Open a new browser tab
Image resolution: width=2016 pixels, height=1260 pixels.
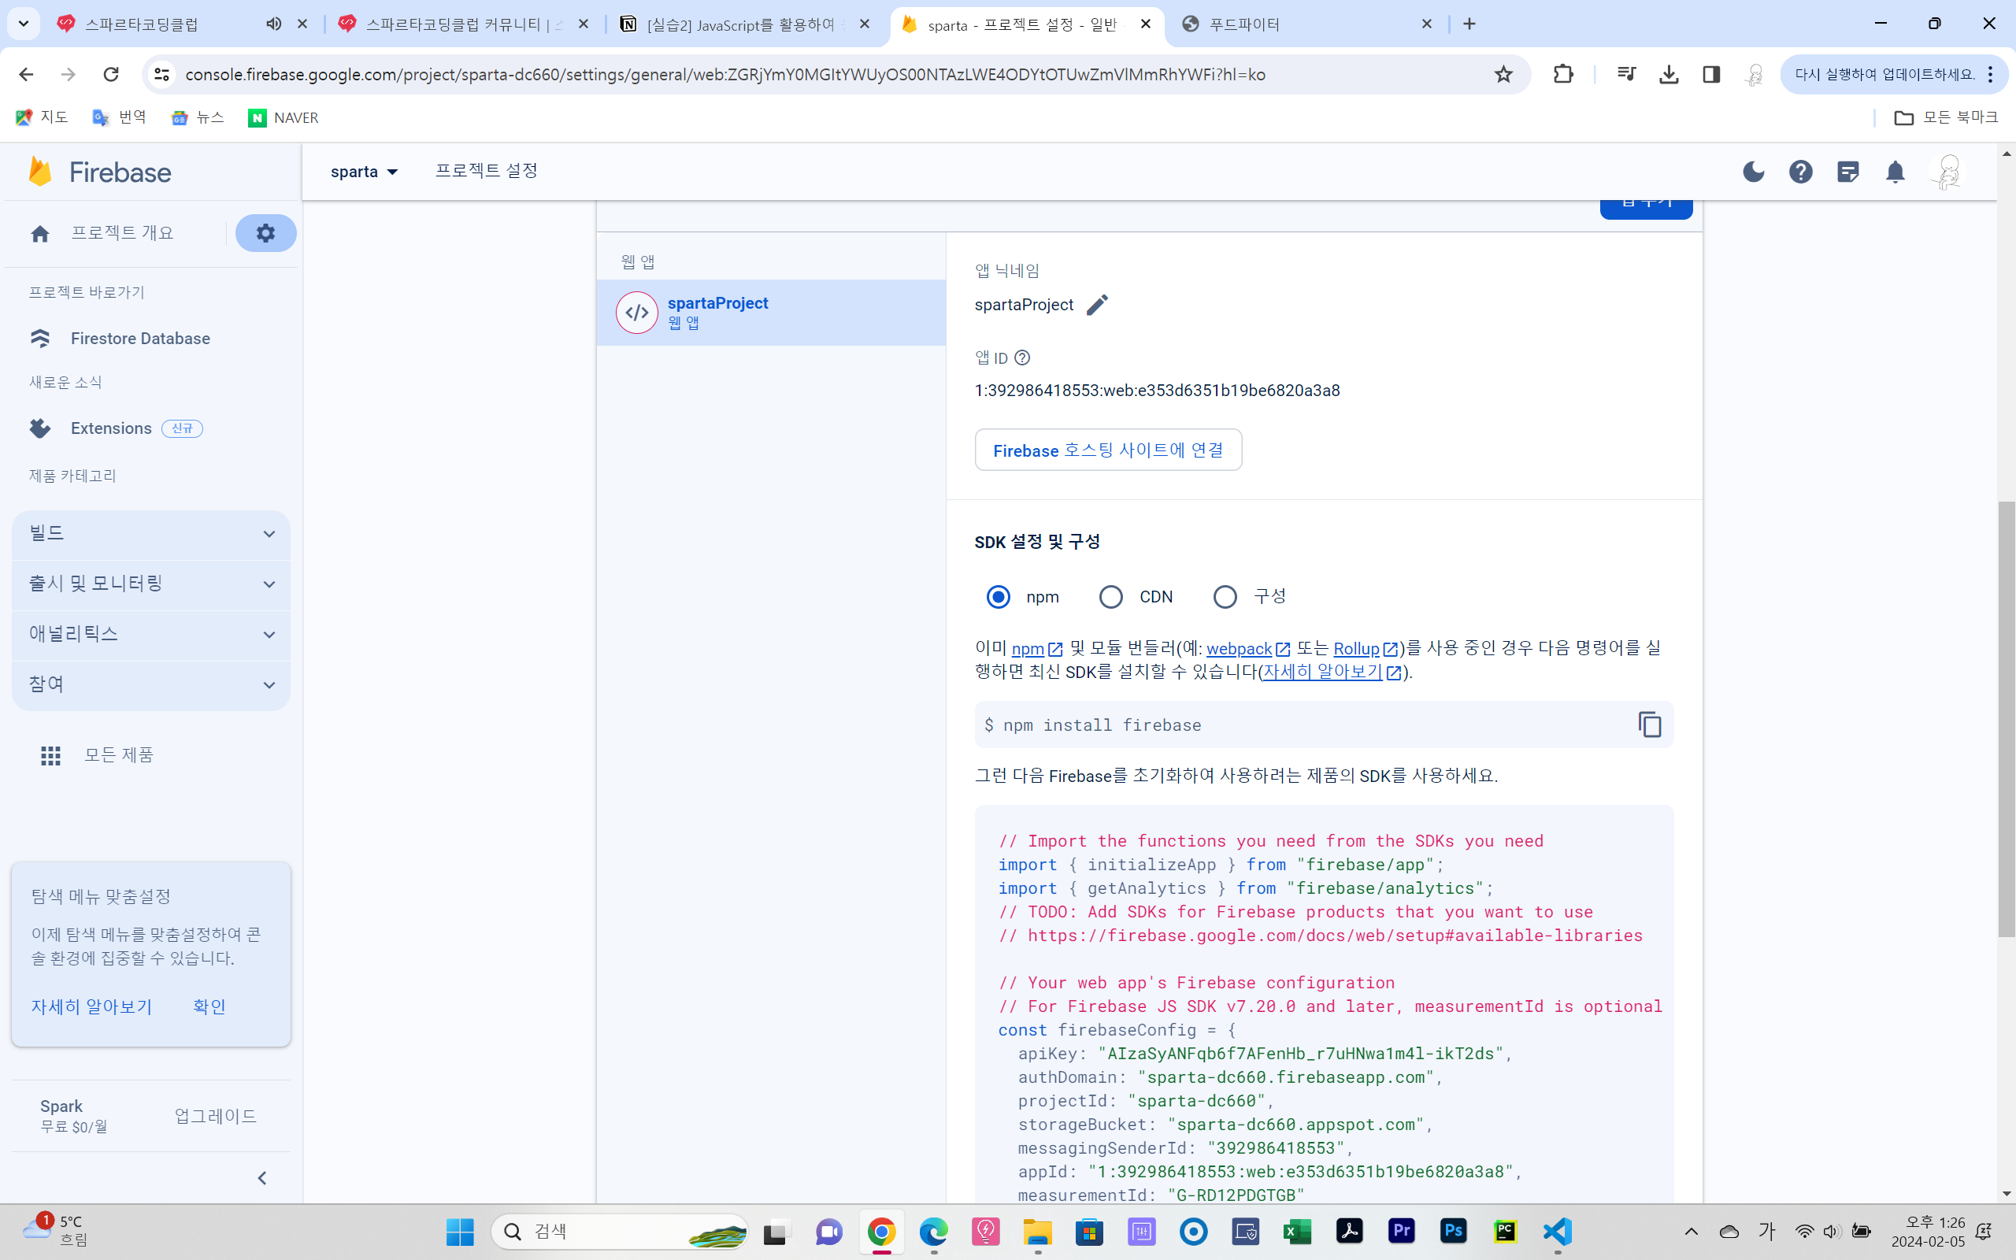pyautogui.click(x=1469, y=24)
